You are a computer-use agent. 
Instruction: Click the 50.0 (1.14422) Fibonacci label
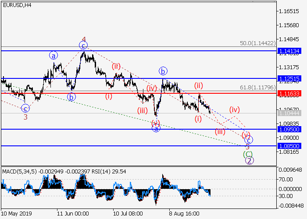258,44
